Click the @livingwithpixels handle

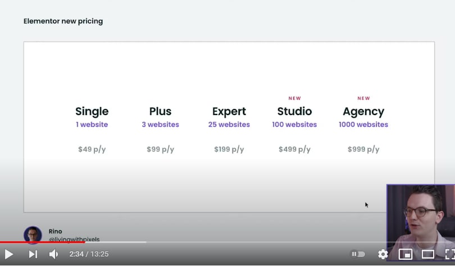pos(74,239)
